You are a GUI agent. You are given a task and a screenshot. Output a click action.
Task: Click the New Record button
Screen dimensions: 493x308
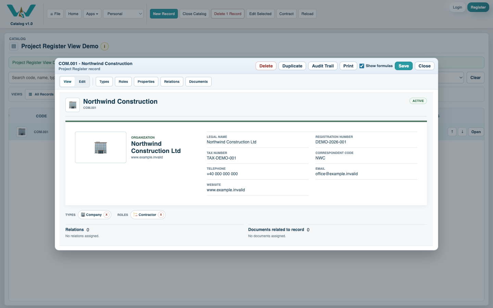164,14
